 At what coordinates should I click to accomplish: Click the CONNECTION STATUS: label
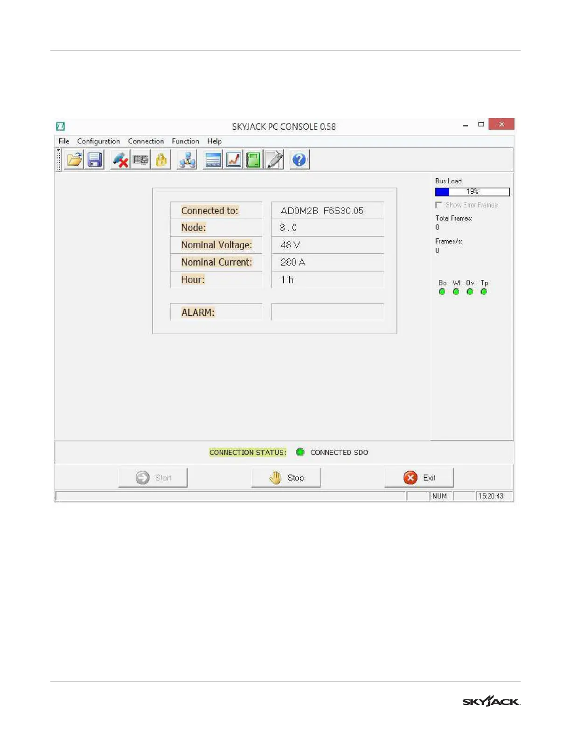(x=248, y=453)
